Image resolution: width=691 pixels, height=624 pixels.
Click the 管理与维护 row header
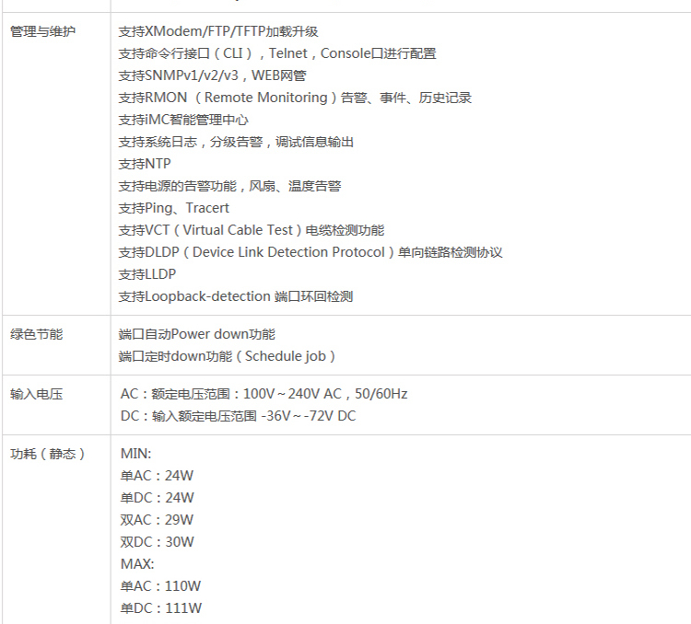pyautogui.click(x=42, y=31)
